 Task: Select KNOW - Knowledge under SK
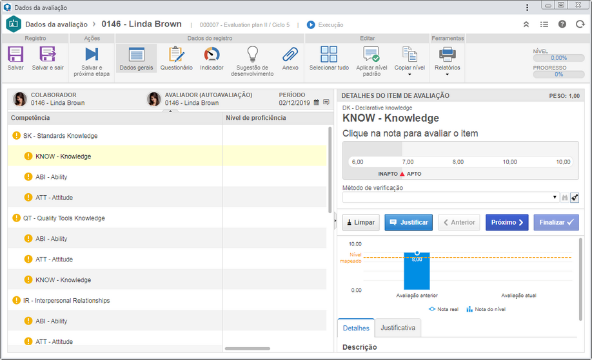[167, 156]
